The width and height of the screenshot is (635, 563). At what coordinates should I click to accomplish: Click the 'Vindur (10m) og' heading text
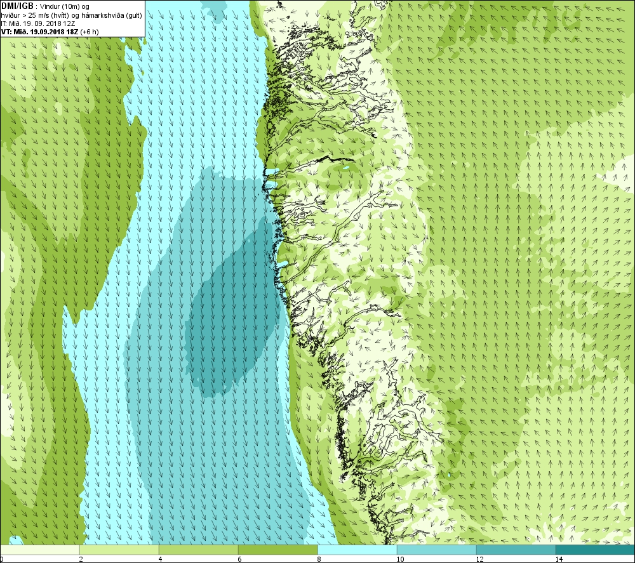pos(65,7)
